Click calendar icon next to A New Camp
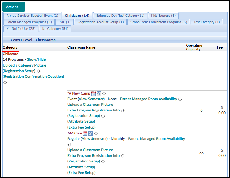The height and width of the screenshot is (178, 230). (x=93, y=93)
